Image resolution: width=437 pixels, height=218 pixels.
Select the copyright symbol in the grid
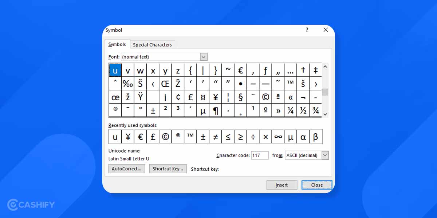click(265, 97)
